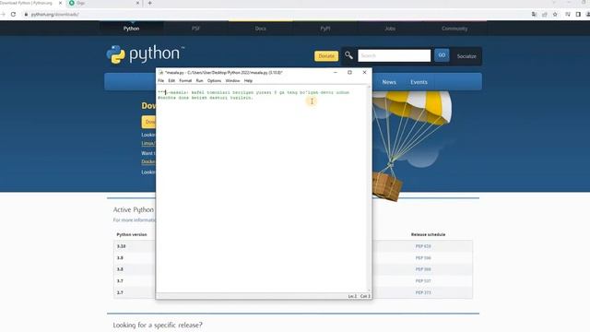The height and width of the screenshot is (332, 590).
Task: Select the Docs tab in top site nav
Action: (x=260, y=29)
